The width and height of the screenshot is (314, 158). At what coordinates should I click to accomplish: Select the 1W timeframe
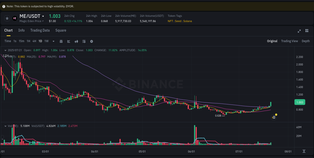(46, 41)
